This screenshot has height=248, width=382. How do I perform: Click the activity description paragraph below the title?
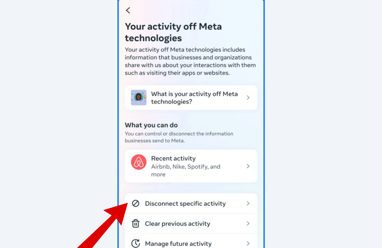pyautogui.click(x=190, y=61)
